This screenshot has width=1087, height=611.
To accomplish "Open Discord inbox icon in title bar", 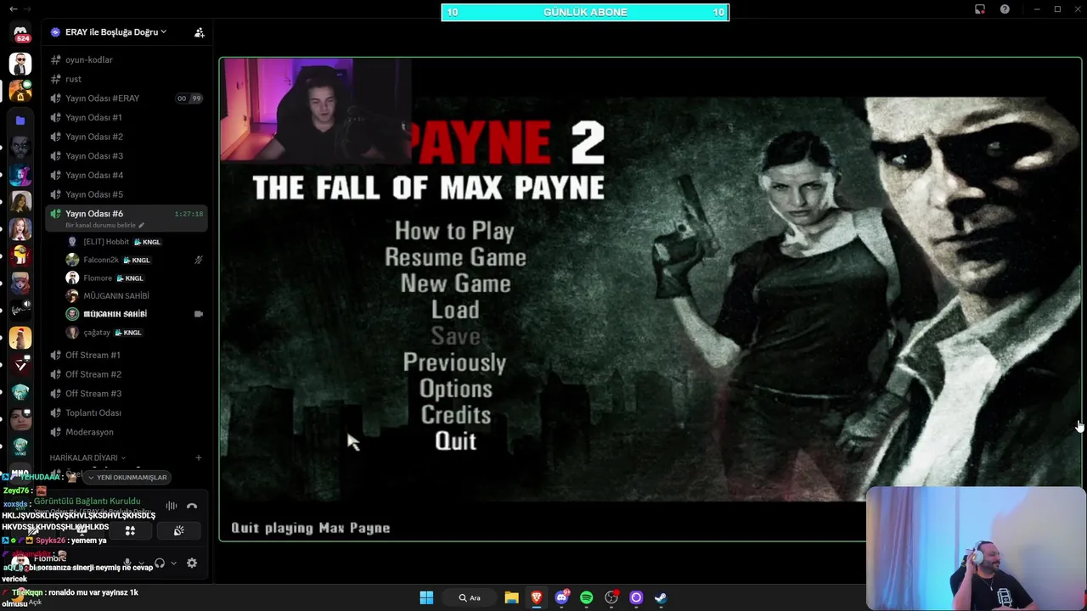I will pyautogui.click(x=980, y=9).
